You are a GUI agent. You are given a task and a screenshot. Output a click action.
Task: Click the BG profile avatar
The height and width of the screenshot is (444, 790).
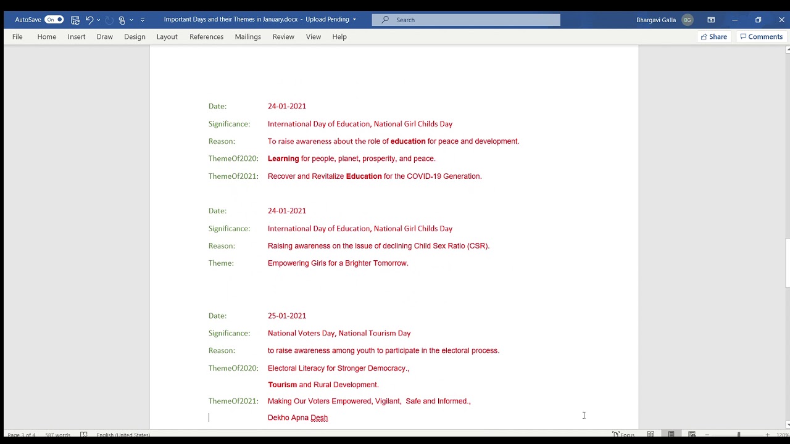[x=687, y=20]
